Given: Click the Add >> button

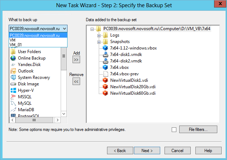Looking at the screenshot, I should tap(76, 60).
